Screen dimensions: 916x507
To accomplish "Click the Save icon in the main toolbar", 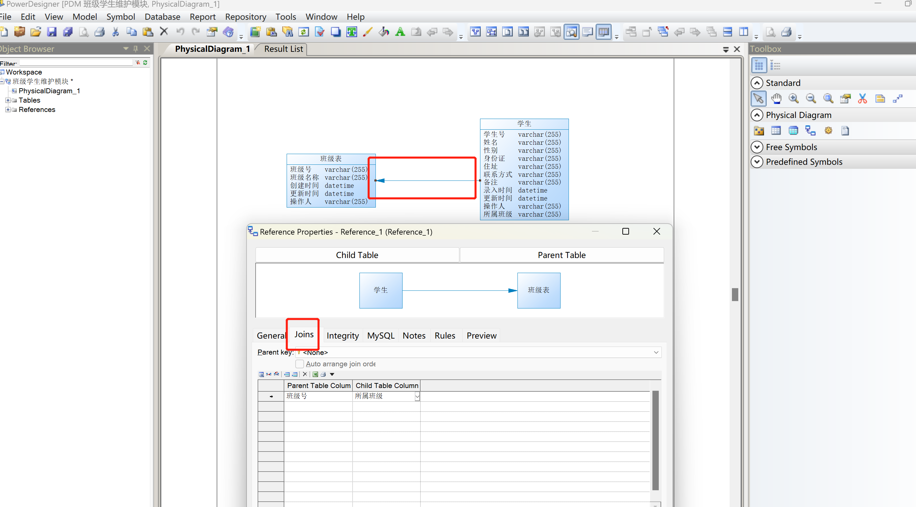I will point(52,32).
